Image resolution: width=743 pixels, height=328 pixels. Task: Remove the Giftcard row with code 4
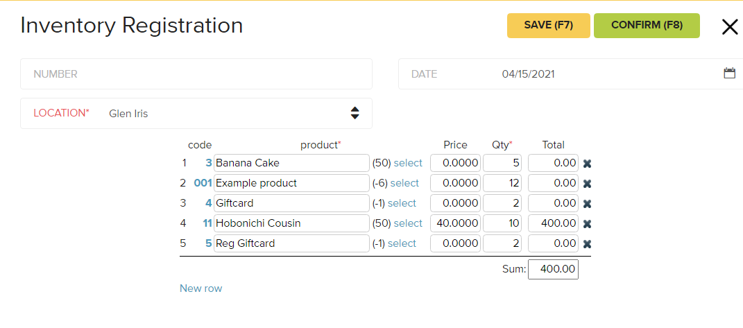pyautogui.click(x=587, y=204)
